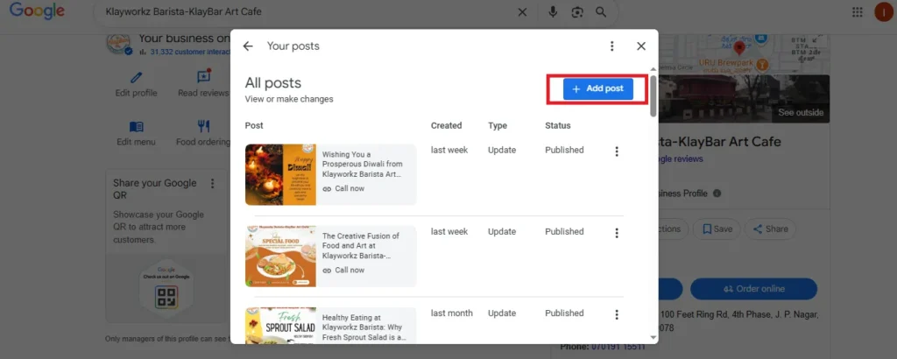Click Call now link on Diwali post
897x359 pixels.
click(x=343, y=188)
